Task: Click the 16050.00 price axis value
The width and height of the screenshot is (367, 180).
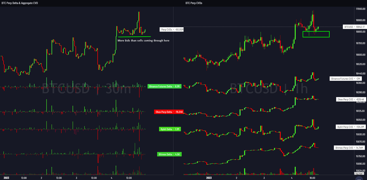Action: (x=361, y=120)
